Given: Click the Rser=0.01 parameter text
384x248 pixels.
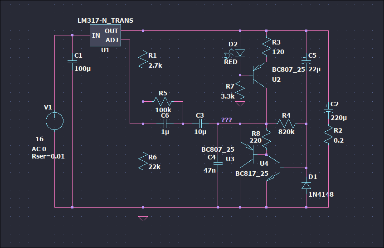Looking at the screenshot, I should click(48, 156).
